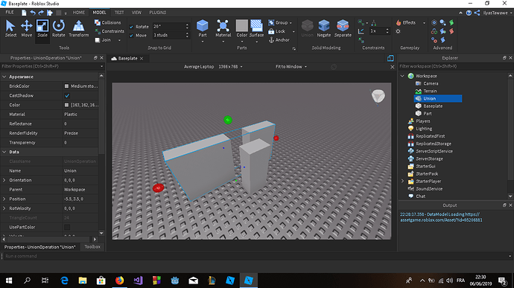This screenshot has height=288, width=514.
Task: Switch to the TEST ribbon tab
Action: (119, 13)
